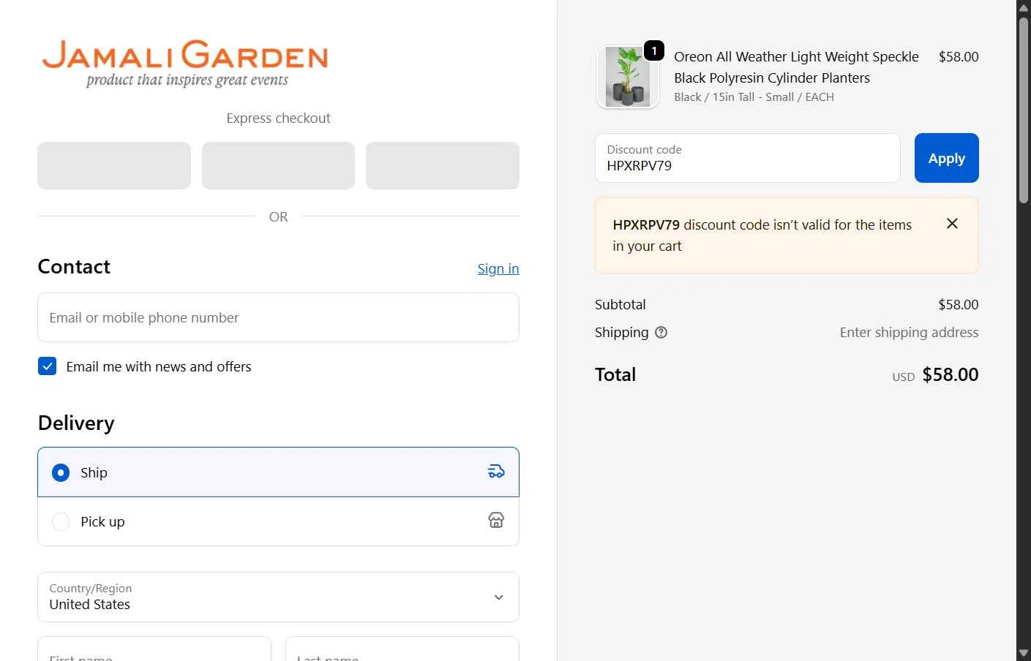This screenshot has height=661, width=1031.
Task: Click the middle express checkout button
Action: (x=278, y=165)
